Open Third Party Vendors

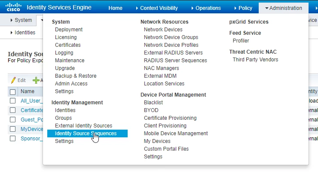click(255, 60)
